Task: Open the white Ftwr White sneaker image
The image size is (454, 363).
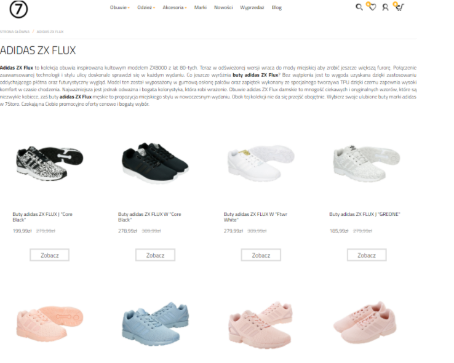Action: coord(261,162)
